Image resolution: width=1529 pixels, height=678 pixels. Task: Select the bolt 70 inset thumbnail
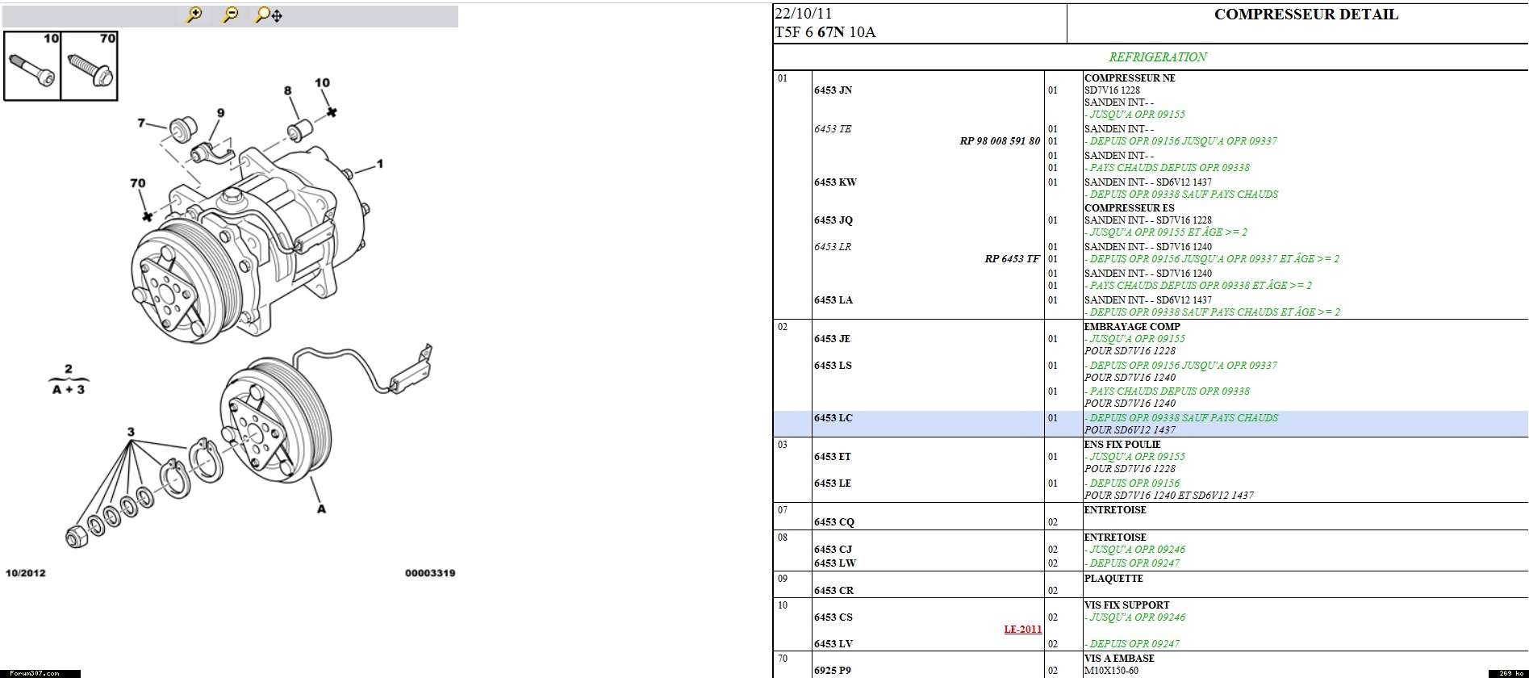(x=90, y=65)
